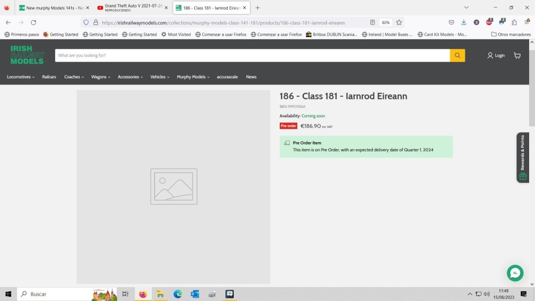Open the list all tabs chevron

click(466, 7)
